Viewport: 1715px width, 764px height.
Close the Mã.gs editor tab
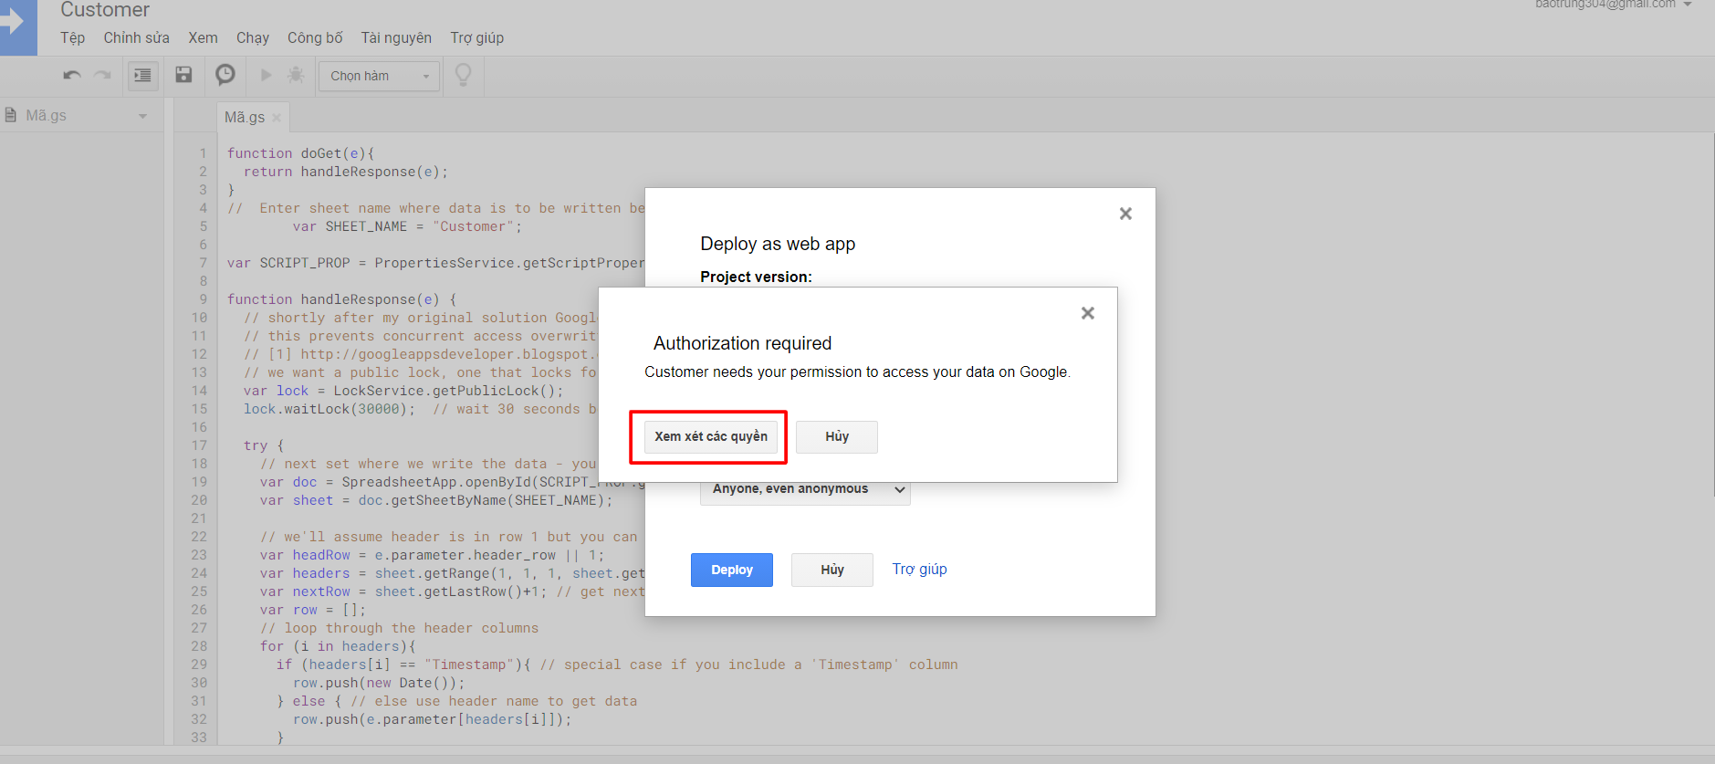click(x=277, y=118)
